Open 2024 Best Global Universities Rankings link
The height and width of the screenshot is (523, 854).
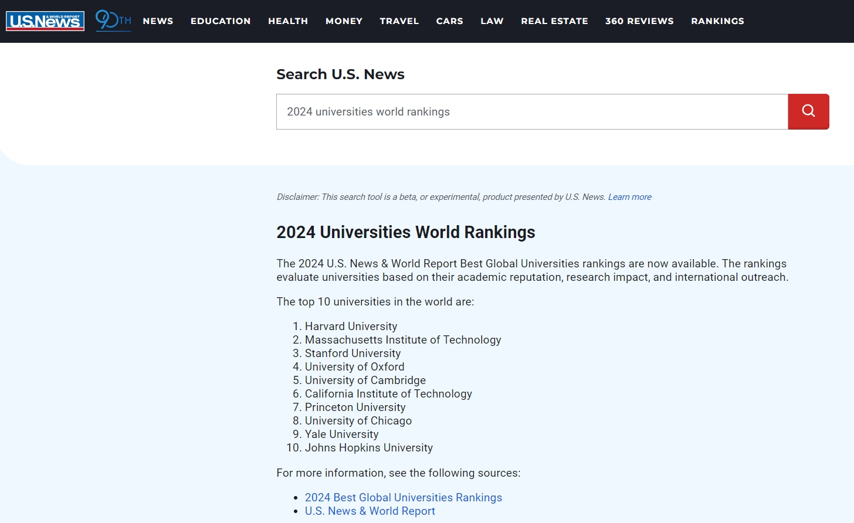coord(404,497)
